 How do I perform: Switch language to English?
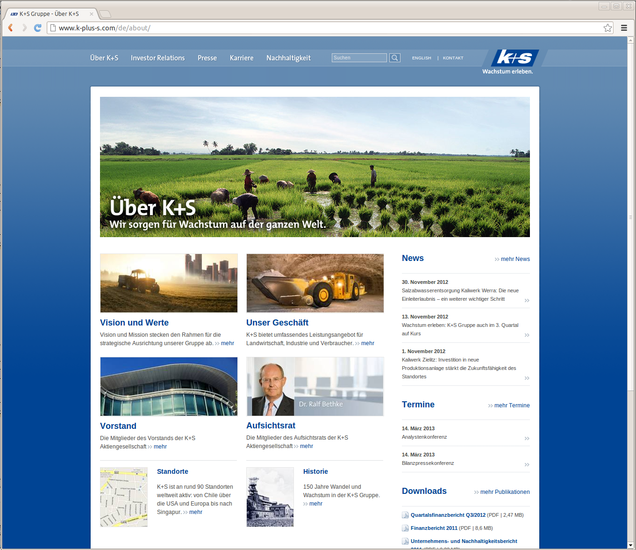point(422,58)
